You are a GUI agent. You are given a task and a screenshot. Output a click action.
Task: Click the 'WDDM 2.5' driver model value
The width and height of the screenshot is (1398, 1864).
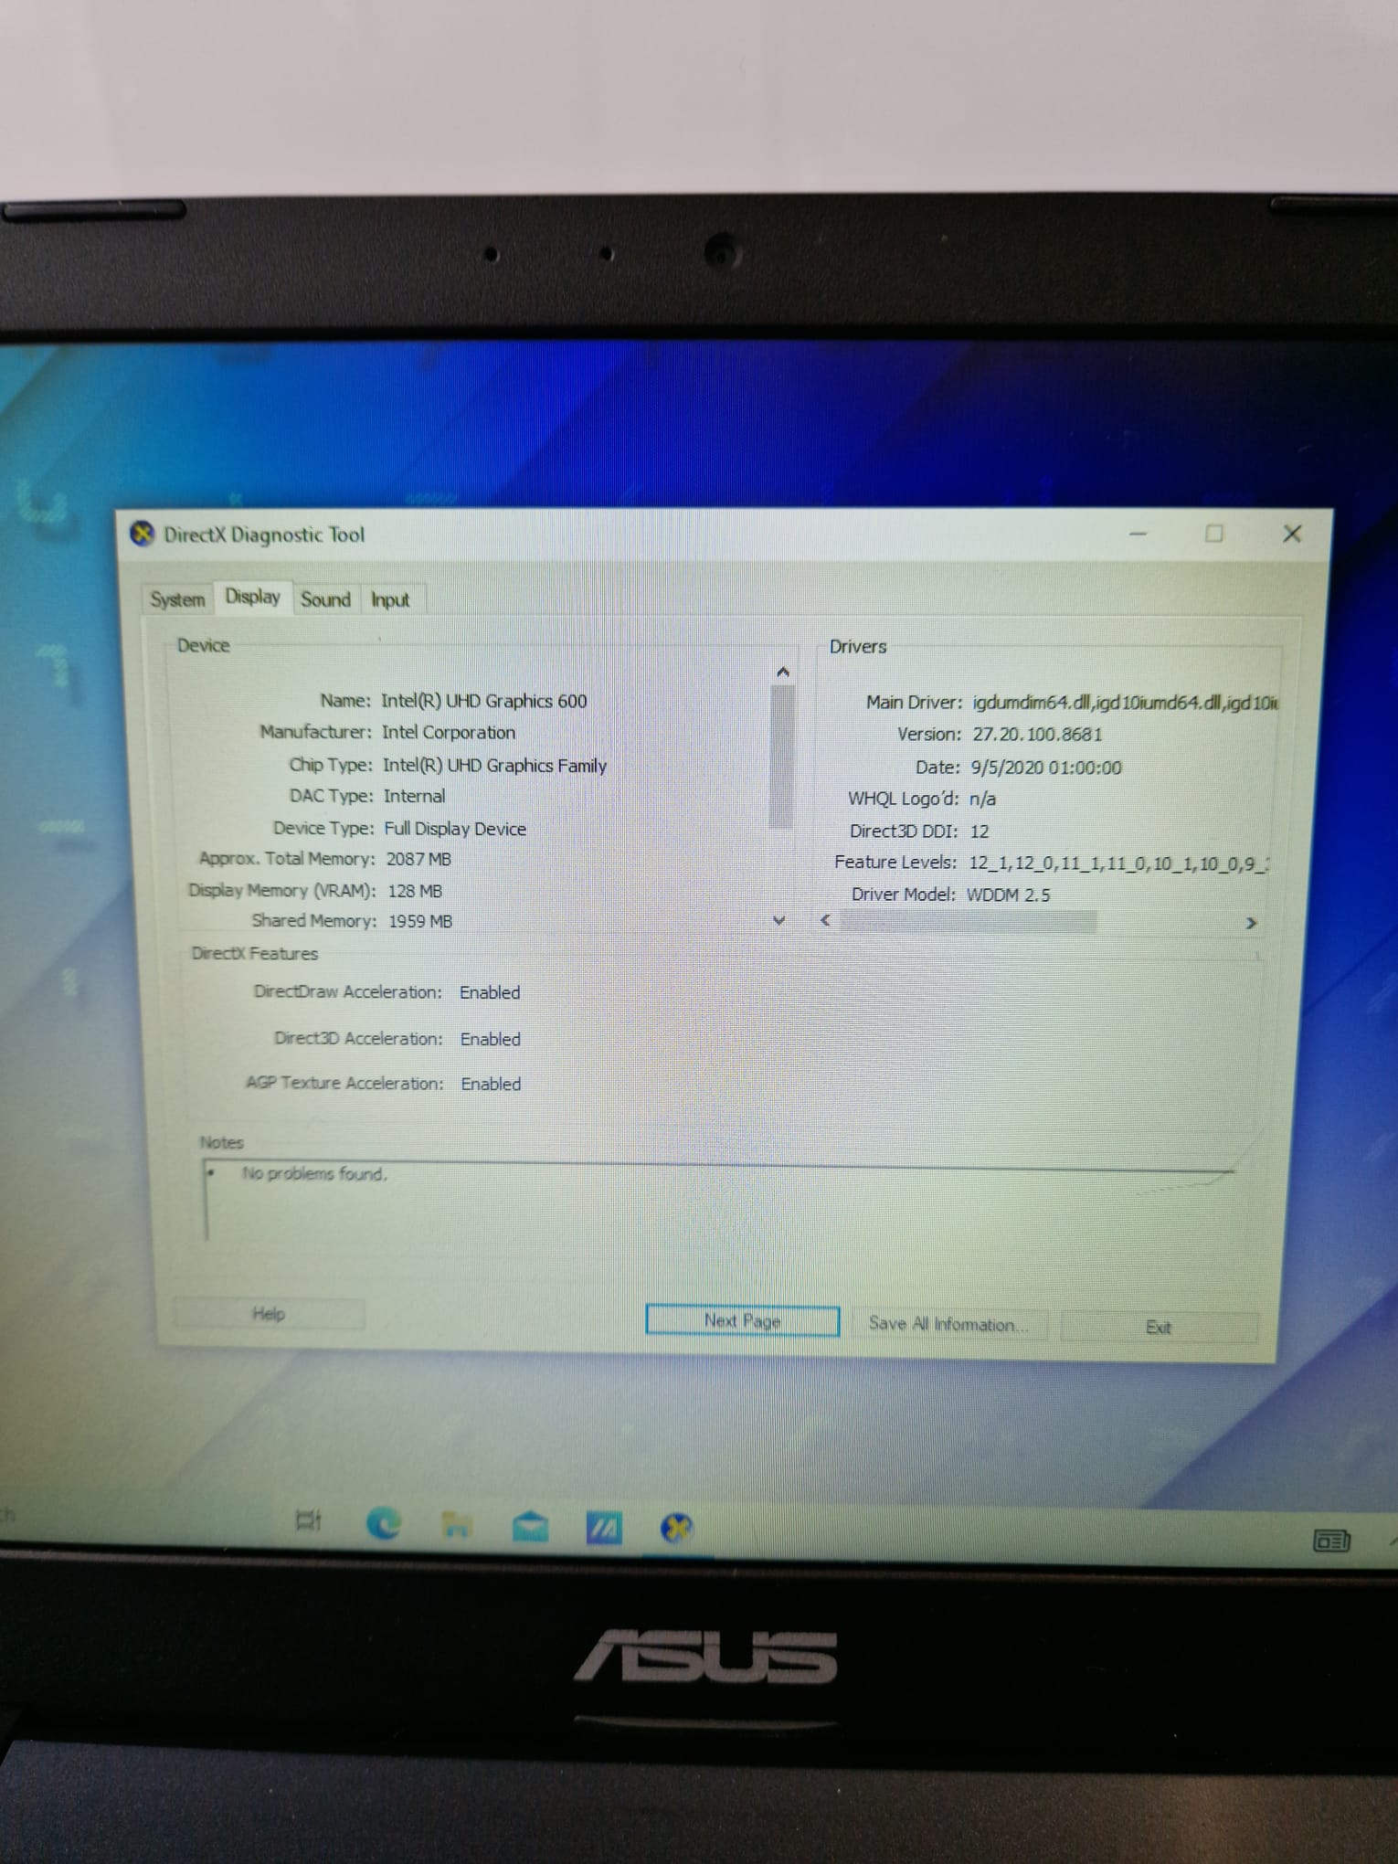point(1009,895)
